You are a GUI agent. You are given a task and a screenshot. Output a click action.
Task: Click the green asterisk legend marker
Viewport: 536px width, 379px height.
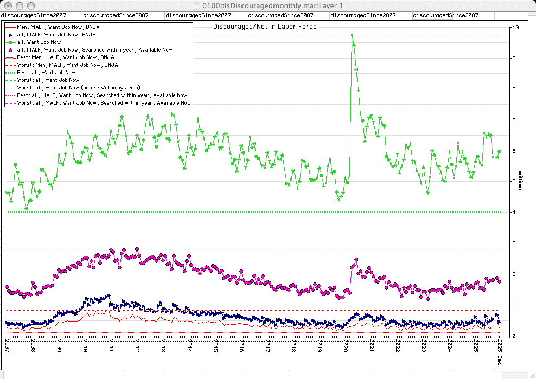[x=11, y=42]
